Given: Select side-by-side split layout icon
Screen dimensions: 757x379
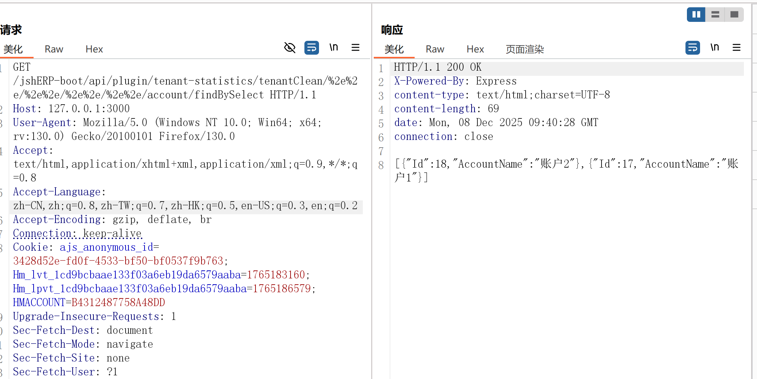Looking at the screenshot, I should pos(696,15).
